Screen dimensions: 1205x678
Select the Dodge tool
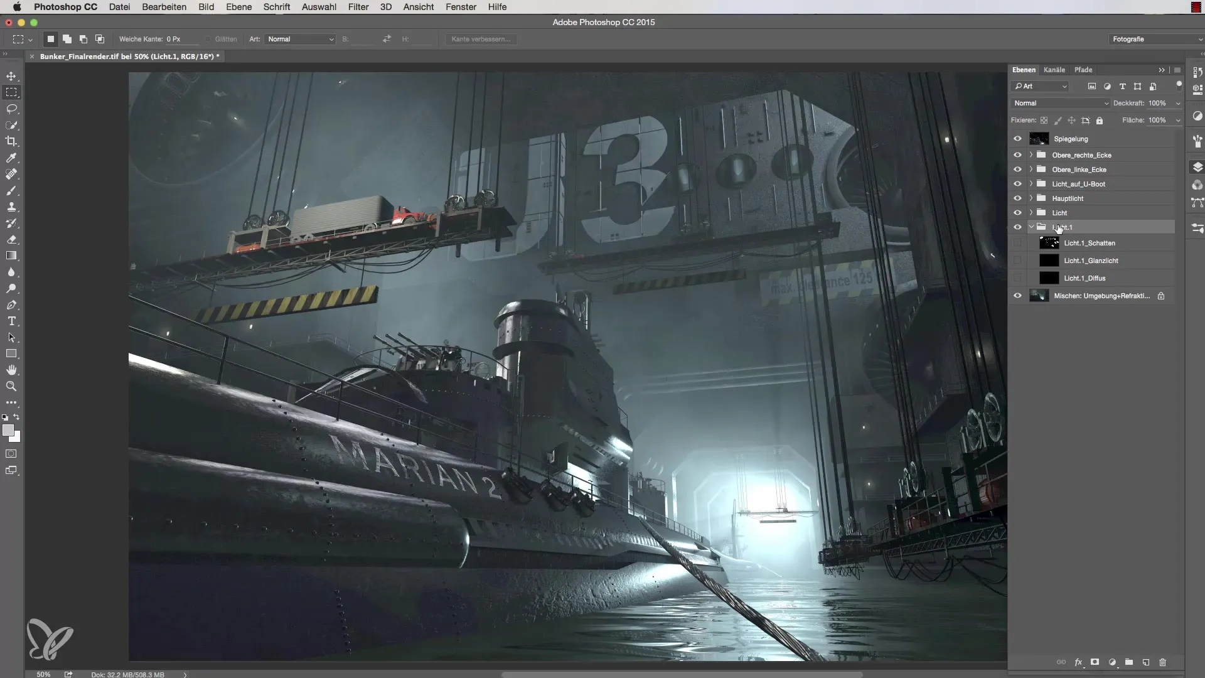click(x=11, y=288)
